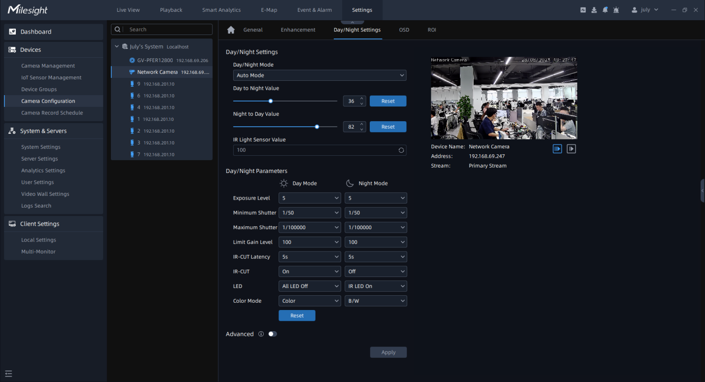This screenshot has width=705, height=382.
Task: Expand the Day Mode Color Mode dropdown
Action: (310, 301)
